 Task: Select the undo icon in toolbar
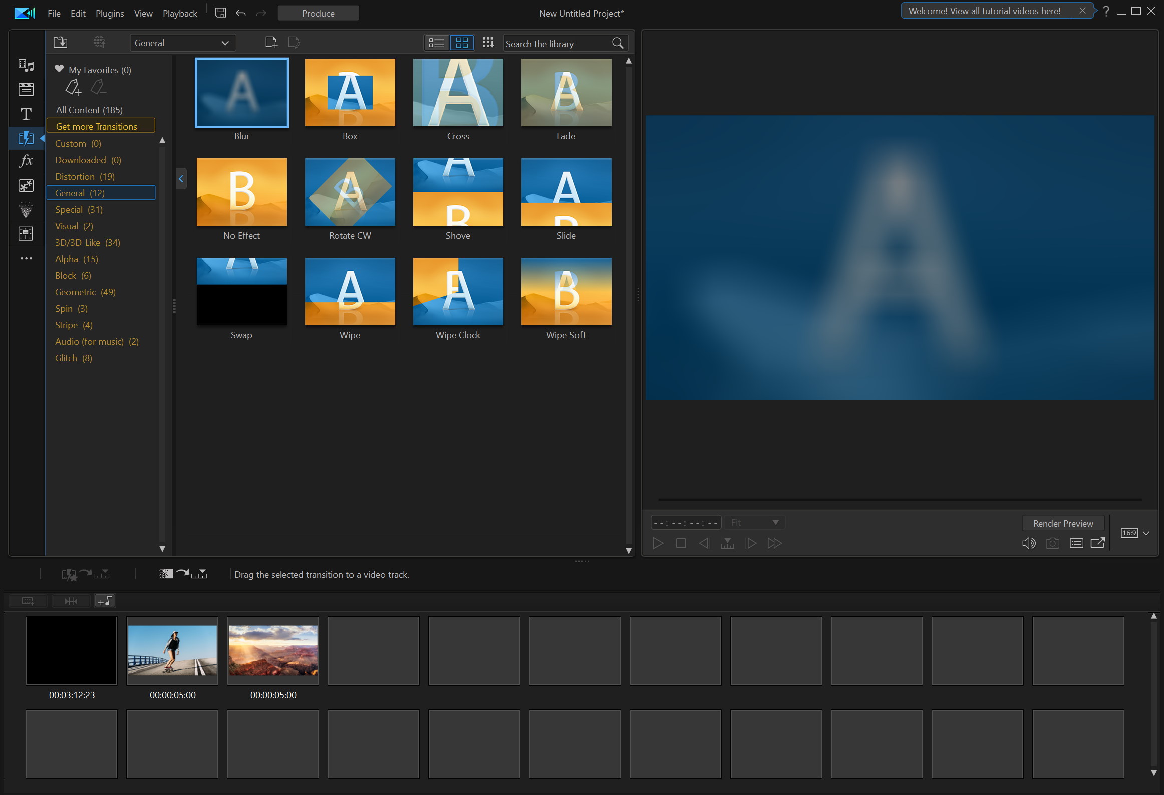(240, 13)
